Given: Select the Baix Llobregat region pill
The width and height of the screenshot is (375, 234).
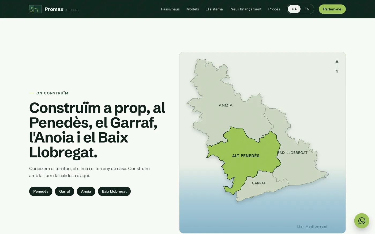Looking at the screenshot, I should point(114,191).
